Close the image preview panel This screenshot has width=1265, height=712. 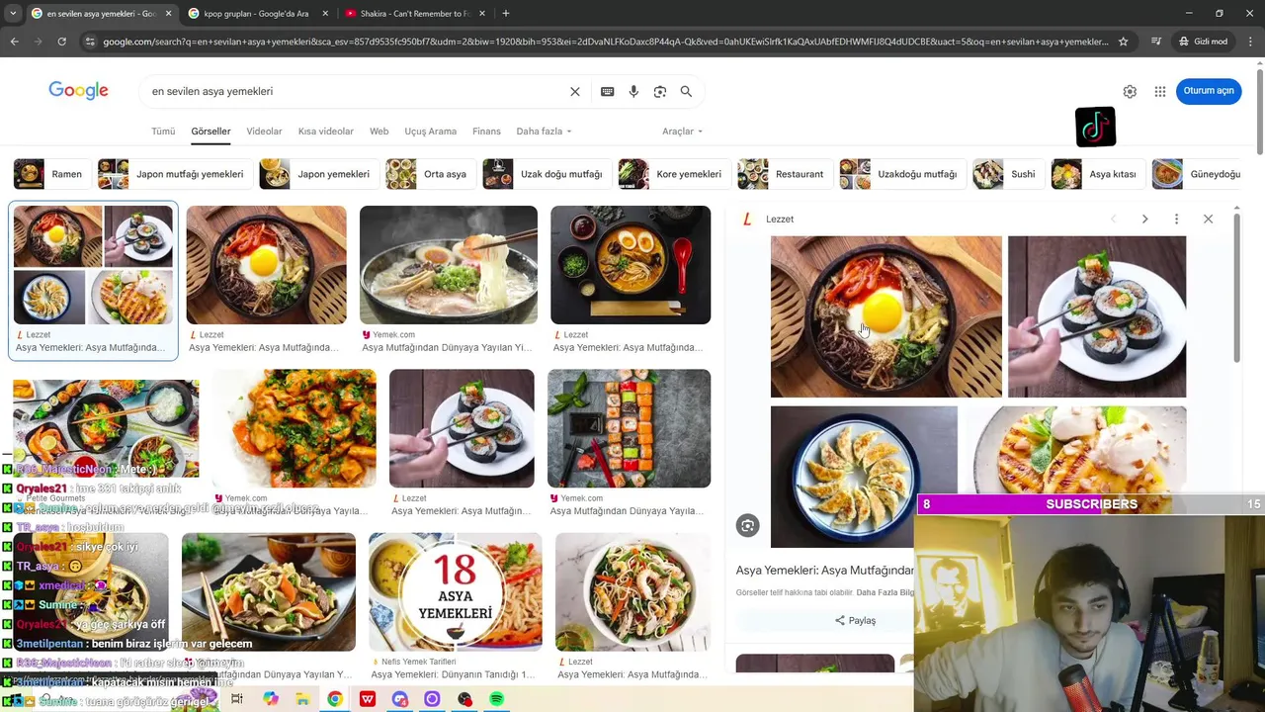(x=1208, y=219)
